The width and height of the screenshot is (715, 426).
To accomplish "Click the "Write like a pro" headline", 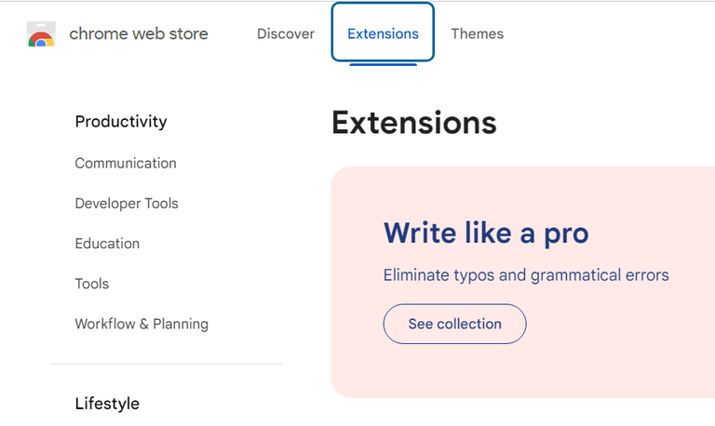I will tap(486, 233).
